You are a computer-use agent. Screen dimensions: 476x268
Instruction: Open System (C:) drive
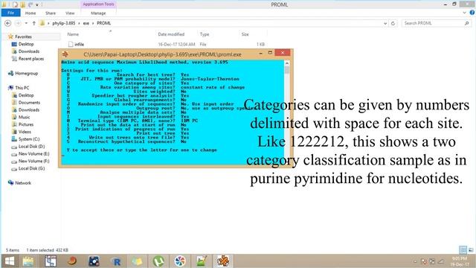coord(29,139)
